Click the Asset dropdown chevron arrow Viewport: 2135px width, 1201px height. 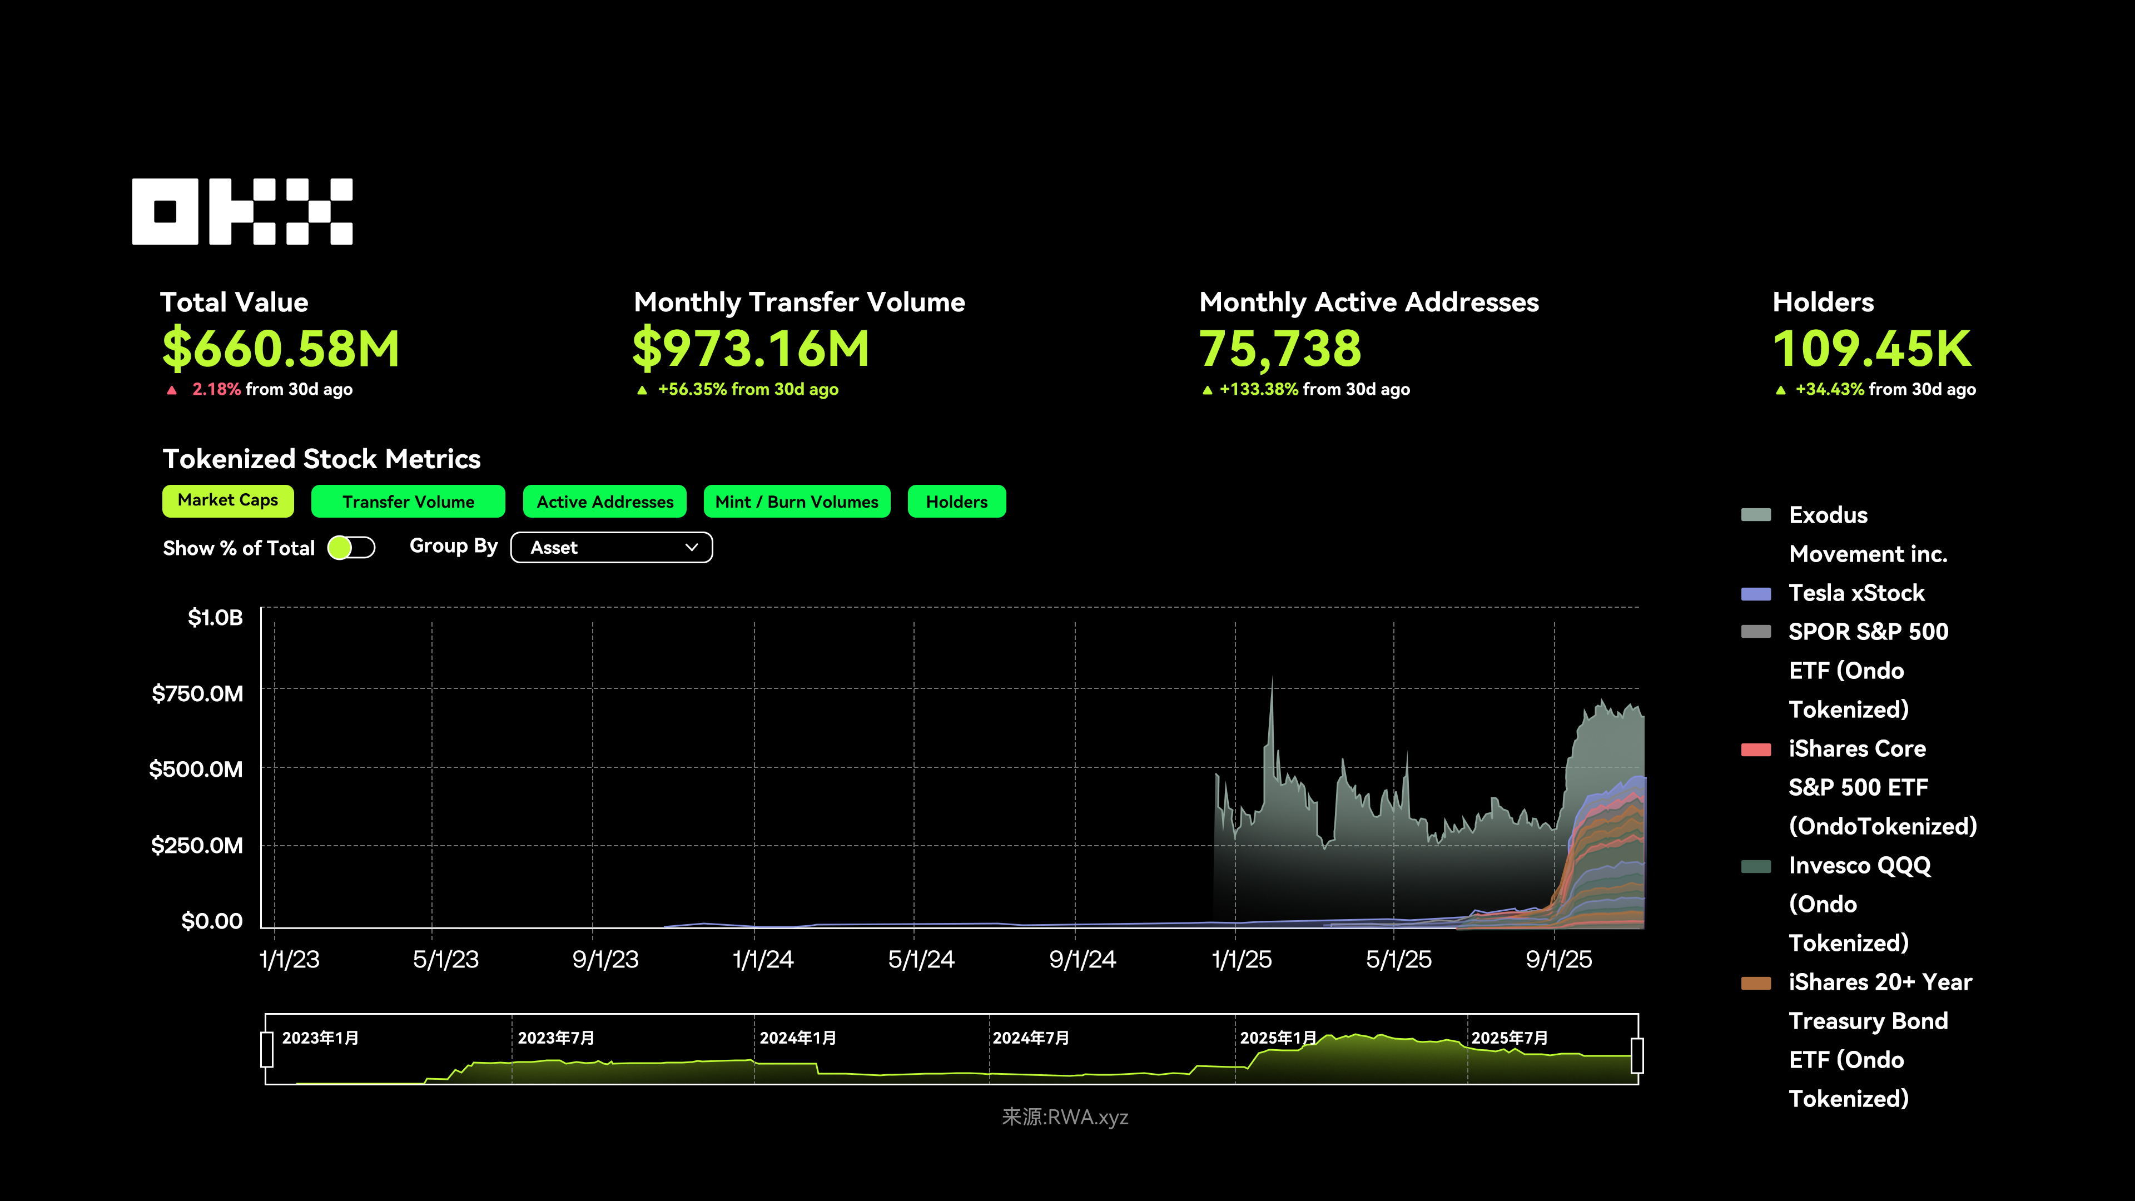pyautogui.click(x=691, y=548)
